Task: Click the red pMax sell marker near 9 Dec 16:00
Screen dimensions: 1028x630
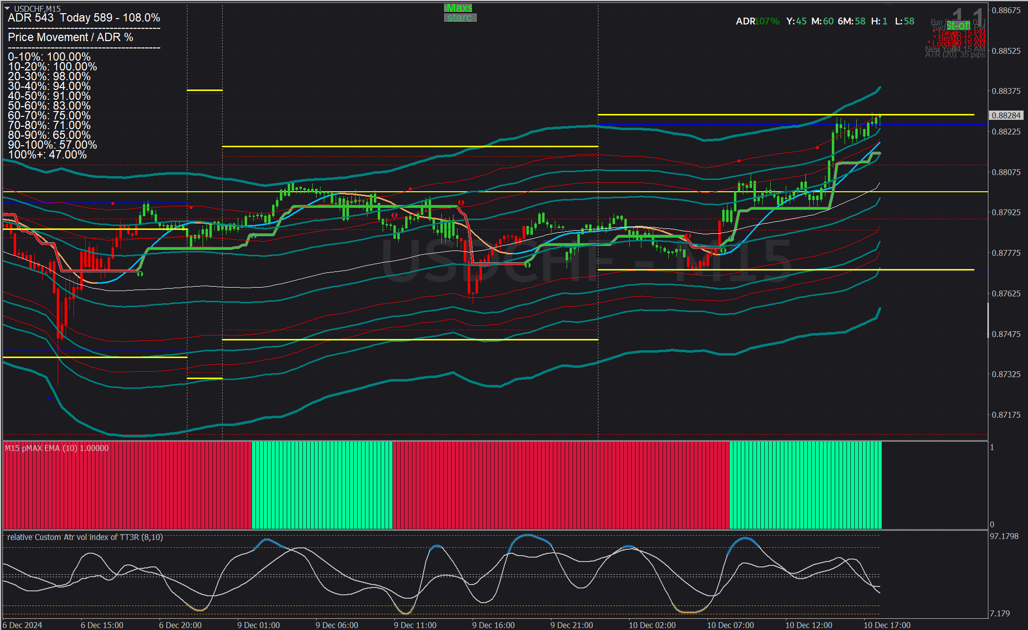Action: coord(461,202)
